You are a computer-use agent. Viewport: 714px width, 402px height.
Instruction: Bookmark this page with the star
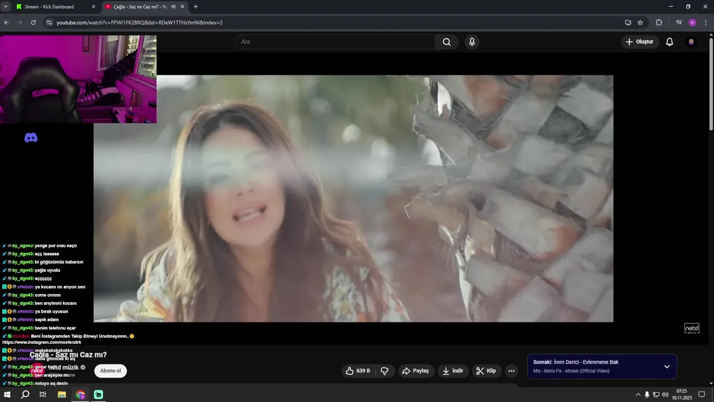click(640, 22)
